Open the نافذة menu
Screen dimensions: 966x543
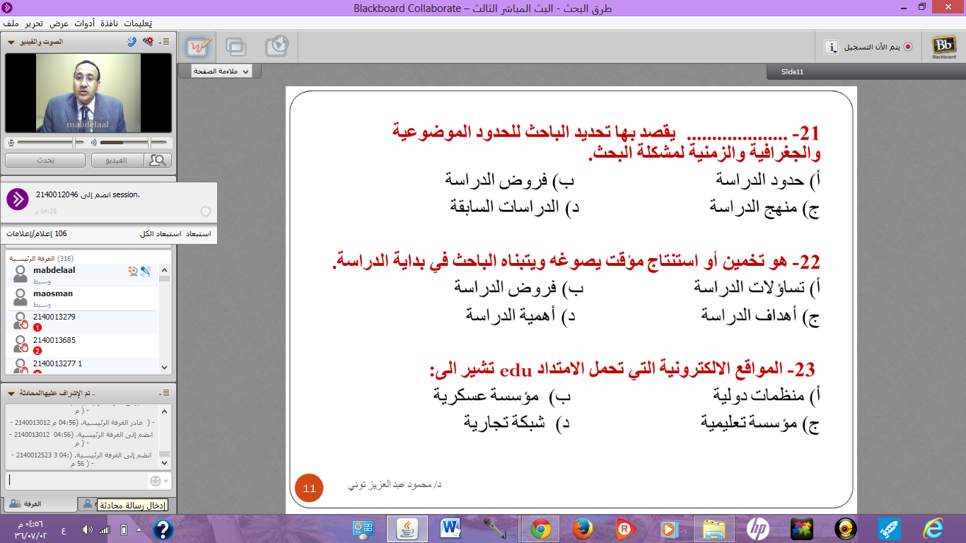110,23
